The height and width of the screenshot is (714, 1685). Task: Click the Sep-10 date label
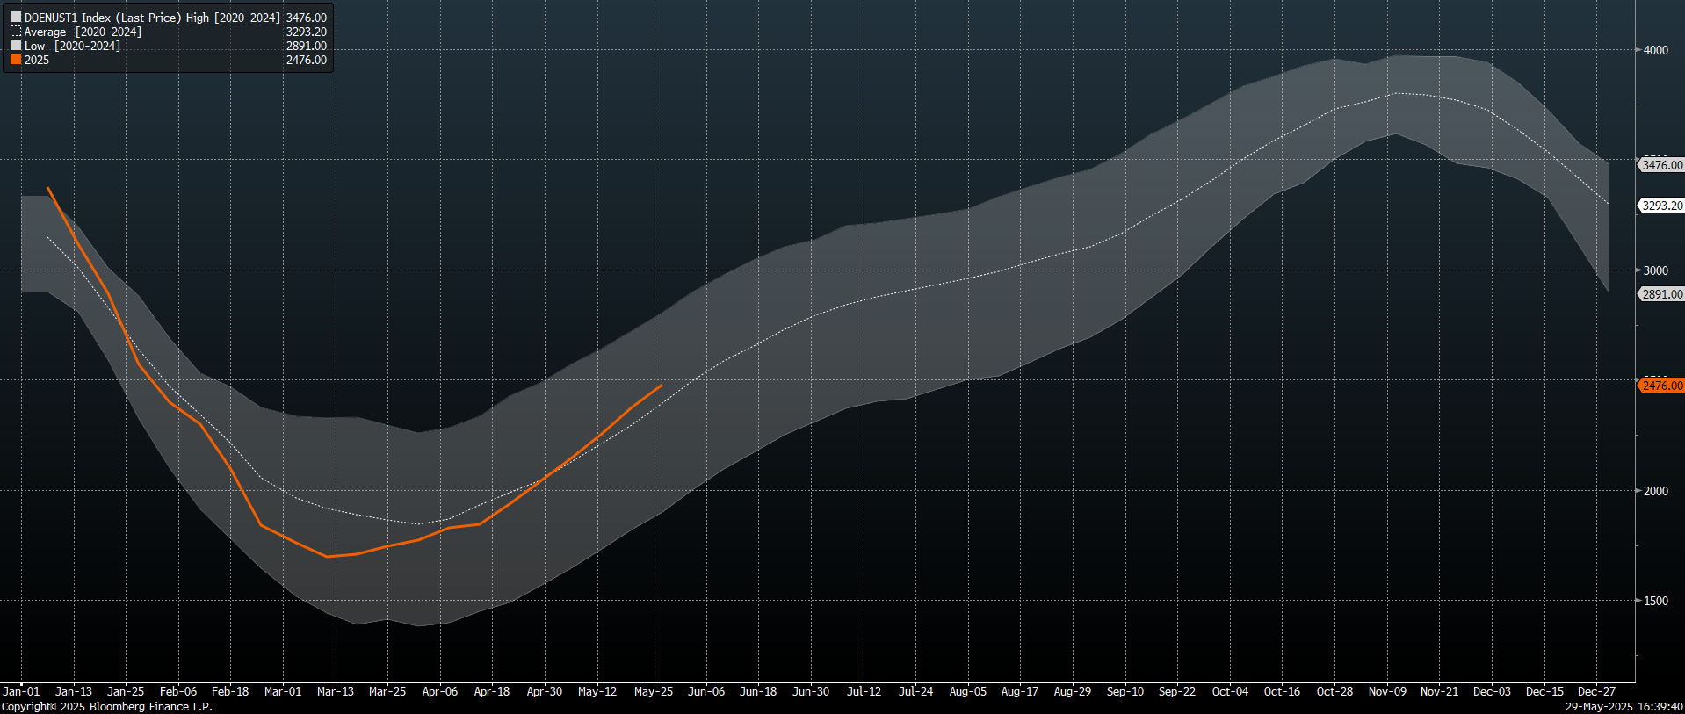1125,691
